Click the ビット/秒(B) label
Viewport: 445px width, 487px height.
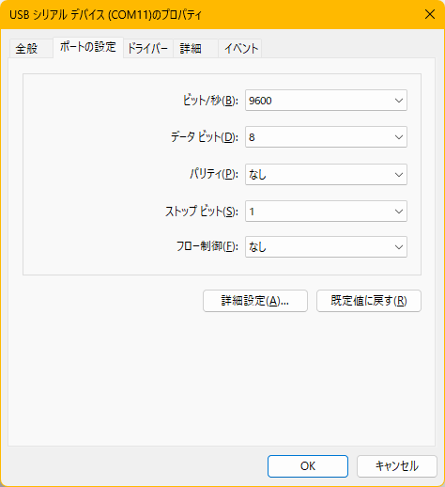pyautogui.click(x=210, y=101)
